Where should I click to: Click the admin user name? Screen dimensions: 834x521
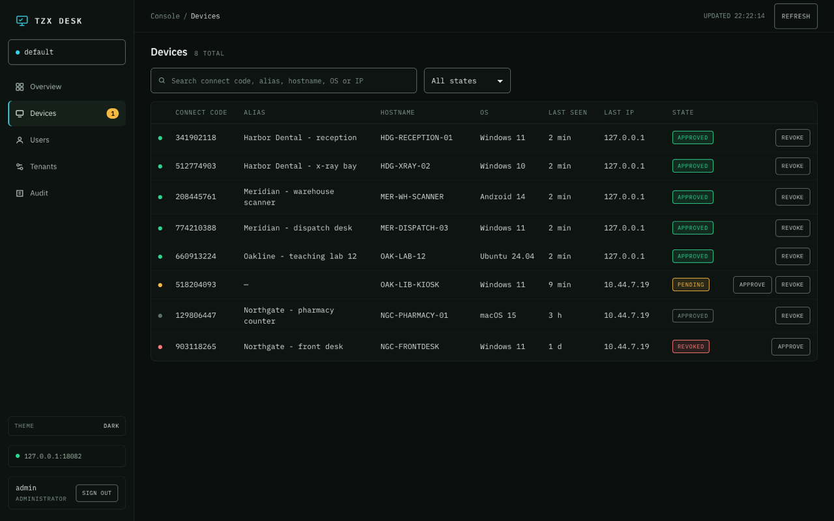click(26, 488)
